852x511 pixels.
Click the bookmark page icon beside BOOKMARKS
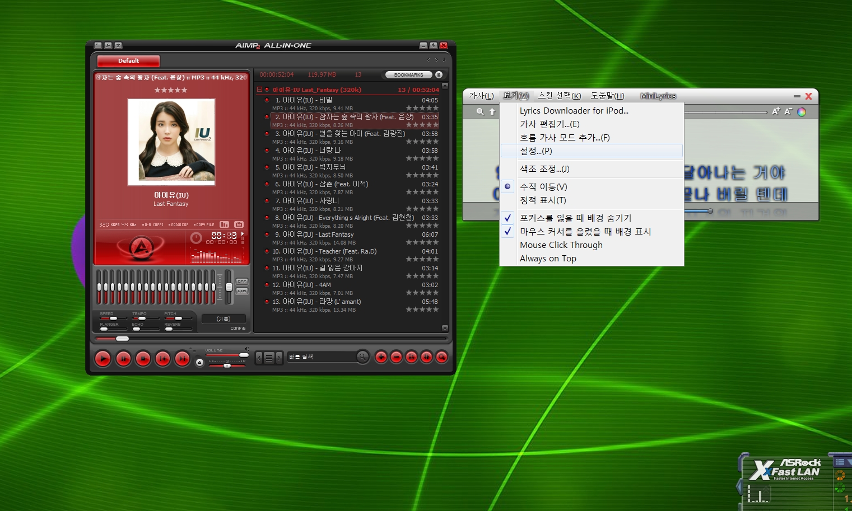439,74
